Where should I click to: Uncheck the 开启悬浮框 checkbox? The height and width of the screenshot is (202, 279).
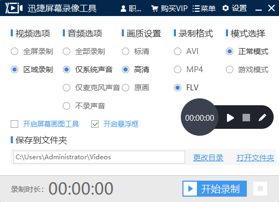tap(95, 124)
